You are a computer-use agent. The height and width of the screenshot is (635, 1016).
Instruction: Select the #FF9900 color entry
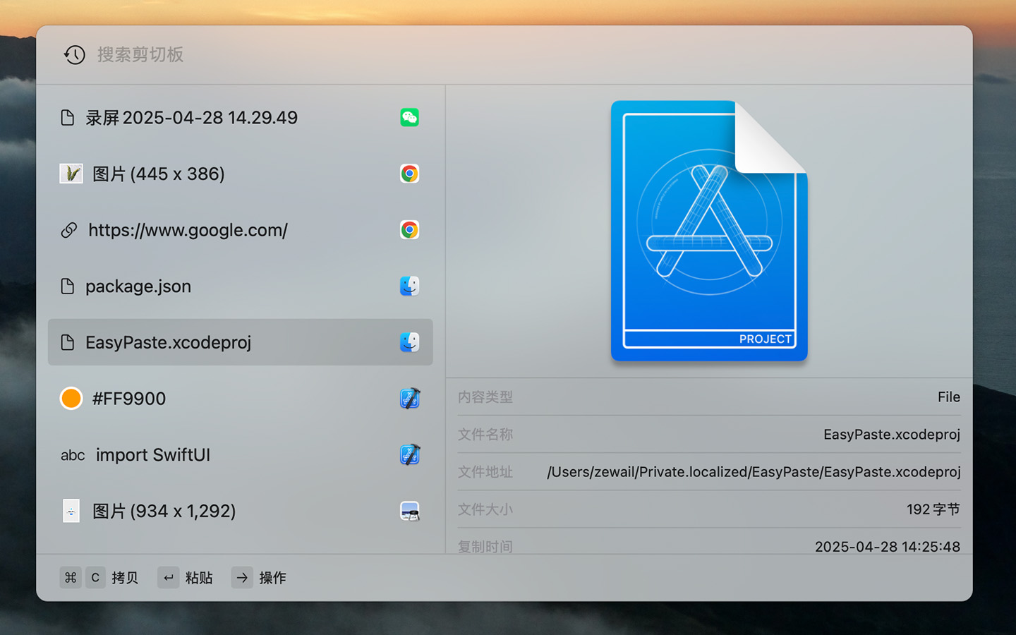pos(240,399)
